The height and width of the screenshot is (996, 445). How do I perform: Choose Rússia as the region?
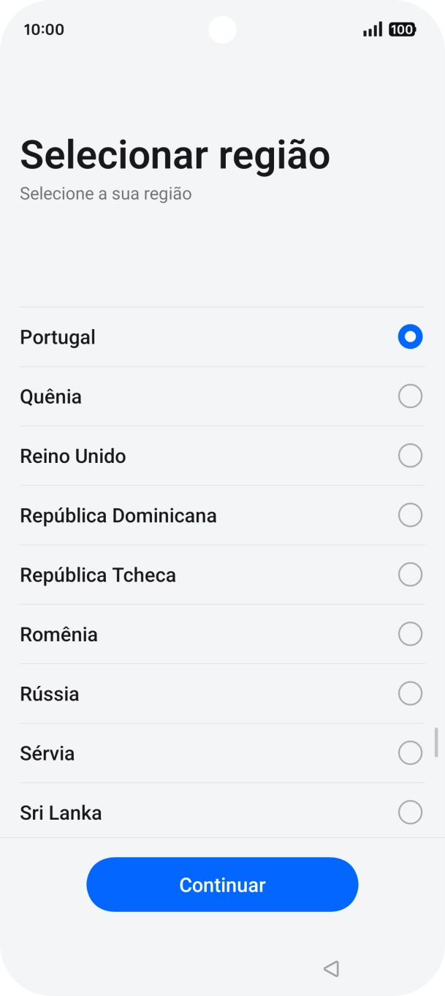[x=410, y=693]
